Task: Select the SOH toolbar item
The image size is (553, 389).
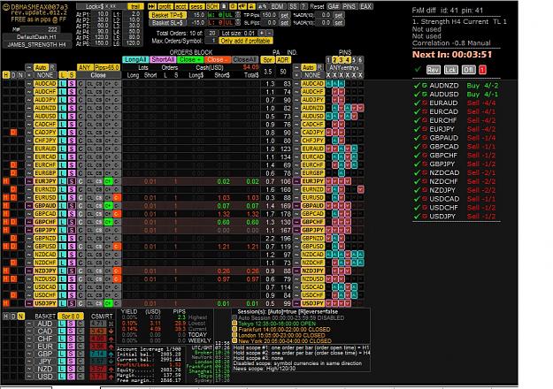Action: (212, 6)
